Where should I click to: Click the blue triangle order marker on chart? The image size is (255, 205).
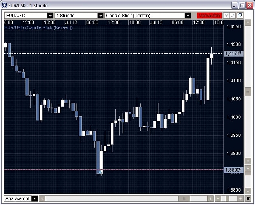pos(100,172)
